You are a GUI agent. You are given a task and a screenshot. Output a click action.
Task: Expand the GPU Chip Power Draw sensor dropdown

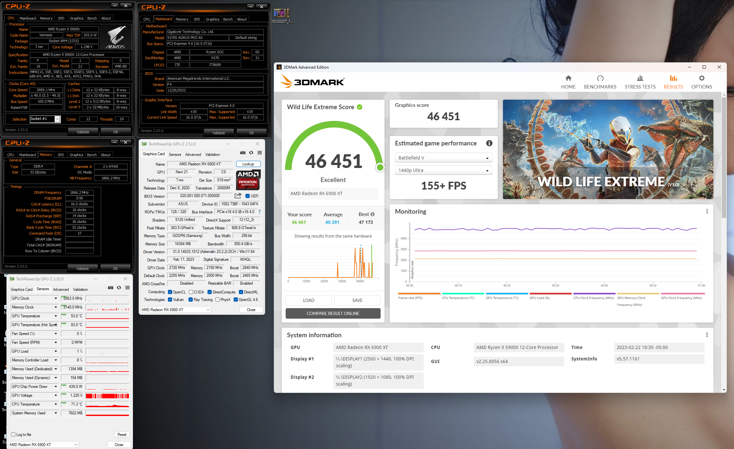pyautogui.click(x=56, y=387)
